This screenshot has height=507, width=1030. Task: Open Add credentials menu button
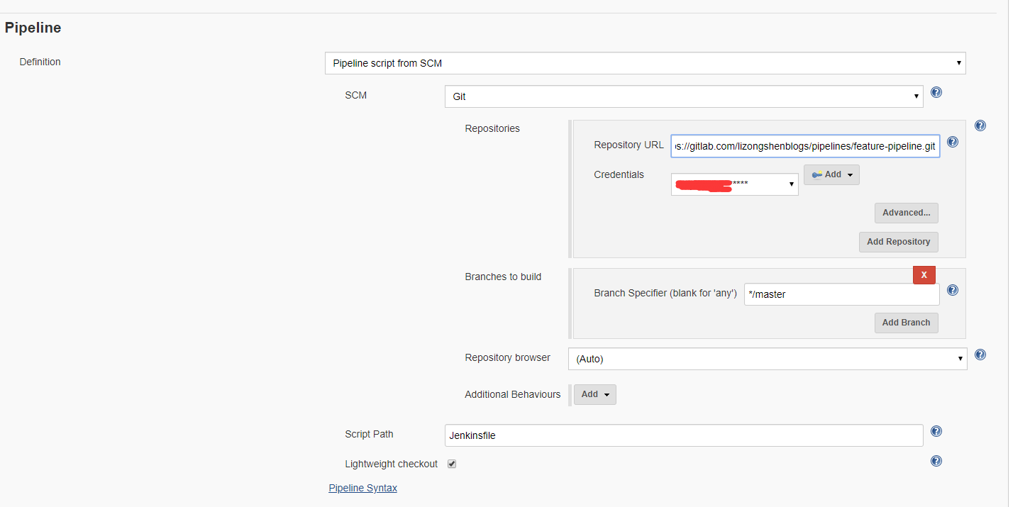point(831,174)
